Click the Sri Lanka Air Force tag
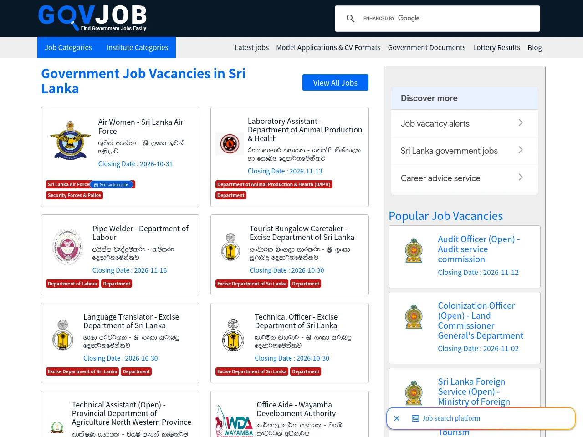The image size is (583, 437). coord(68,184)
